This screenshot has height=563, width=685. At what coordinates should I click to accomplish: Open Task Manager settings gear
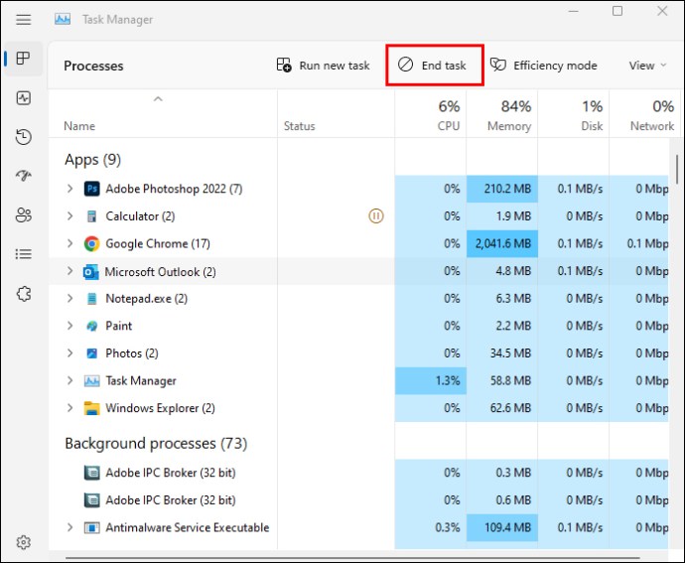(x=24, y=542)
